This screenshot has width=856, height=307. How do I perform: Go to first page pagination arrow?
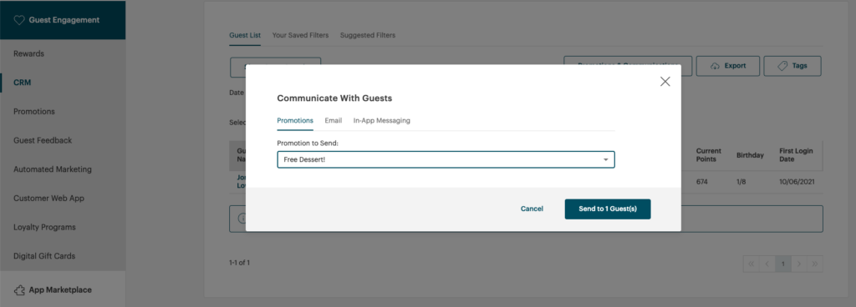(x=752, y=264)
